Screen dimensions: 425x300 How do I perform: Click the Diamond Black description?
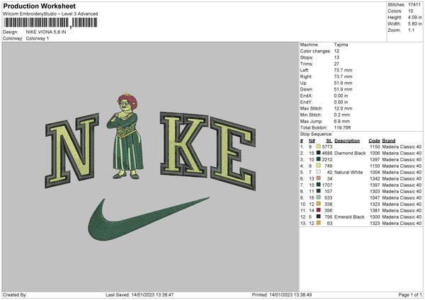pos(350,154)
